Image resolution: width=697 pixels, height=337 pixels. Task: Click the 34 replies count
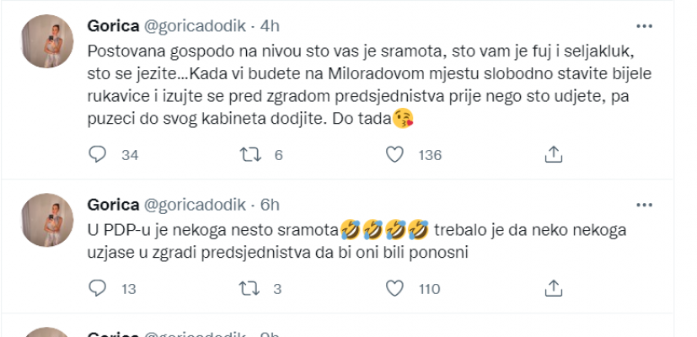tap(130, 154)
